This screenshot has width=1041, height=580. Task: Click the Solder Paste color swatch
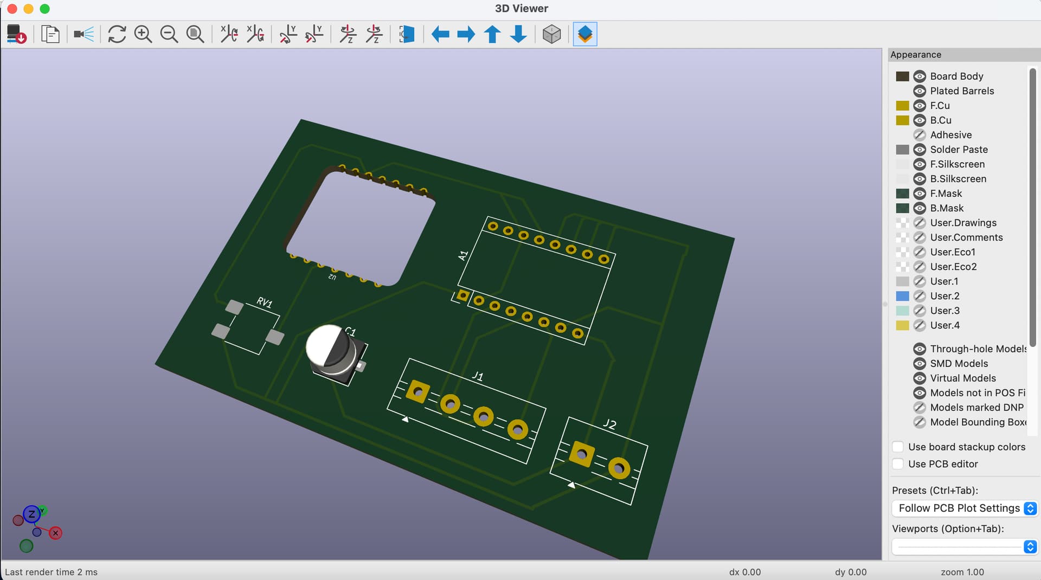click(x=902, y=150)
